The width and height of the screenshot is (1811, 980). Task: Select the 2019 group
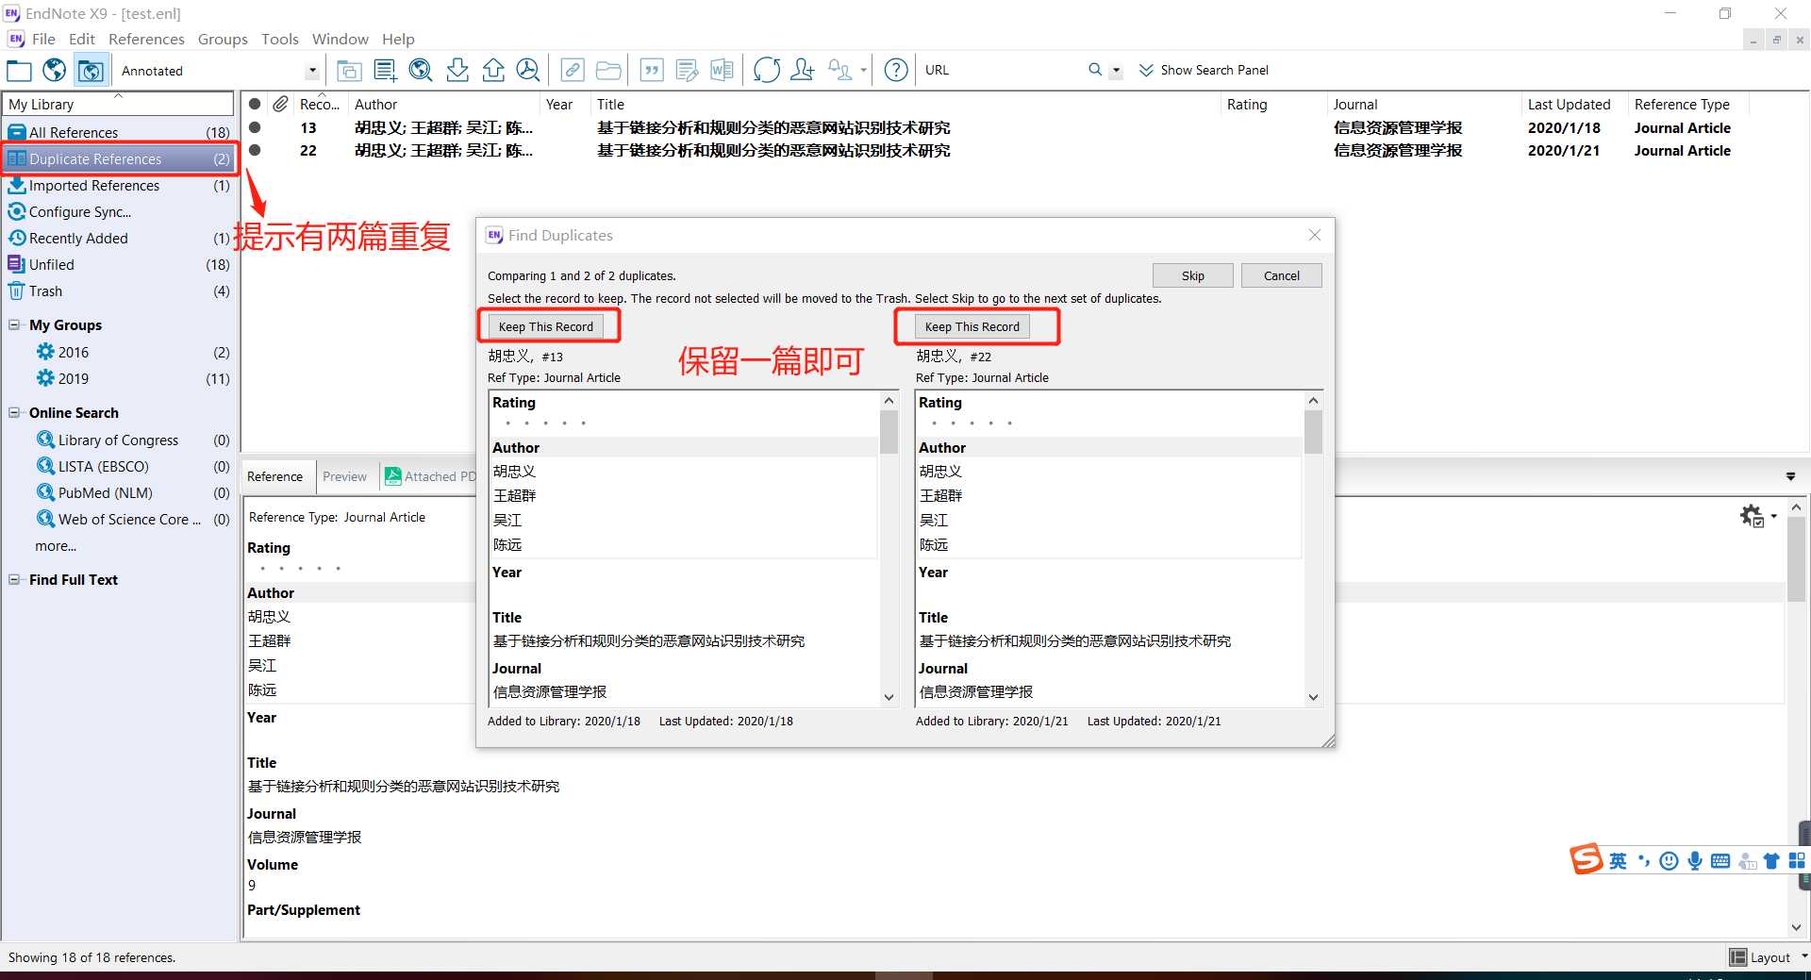[x=132, y=378]
